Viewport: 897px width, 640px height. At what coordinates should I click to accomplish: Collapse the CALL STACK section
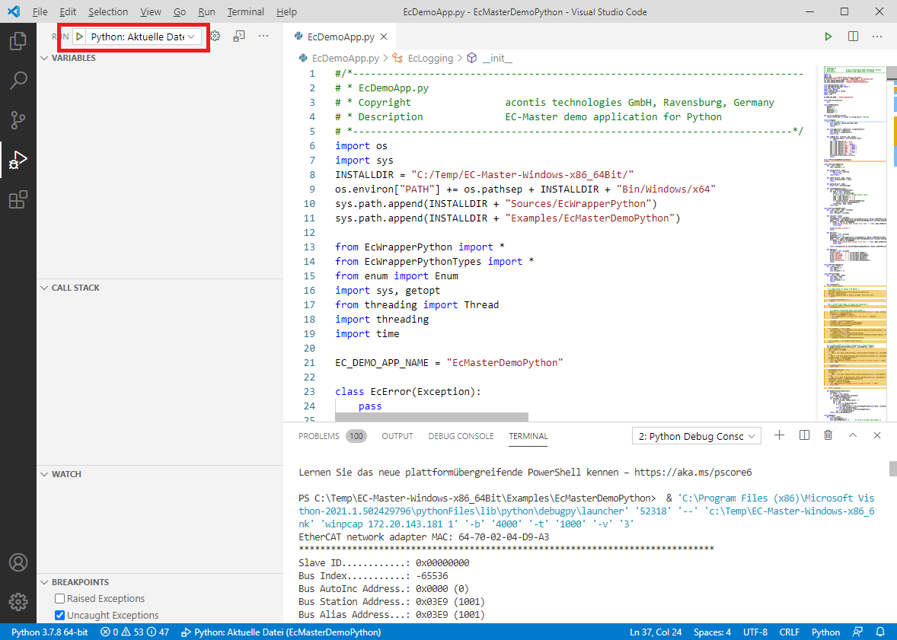[75, 288]
